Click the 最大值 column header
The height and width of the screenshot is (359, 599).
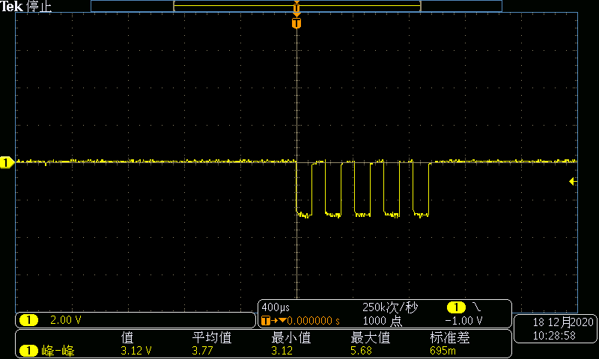pyautogui.click(x=370, y=337)
